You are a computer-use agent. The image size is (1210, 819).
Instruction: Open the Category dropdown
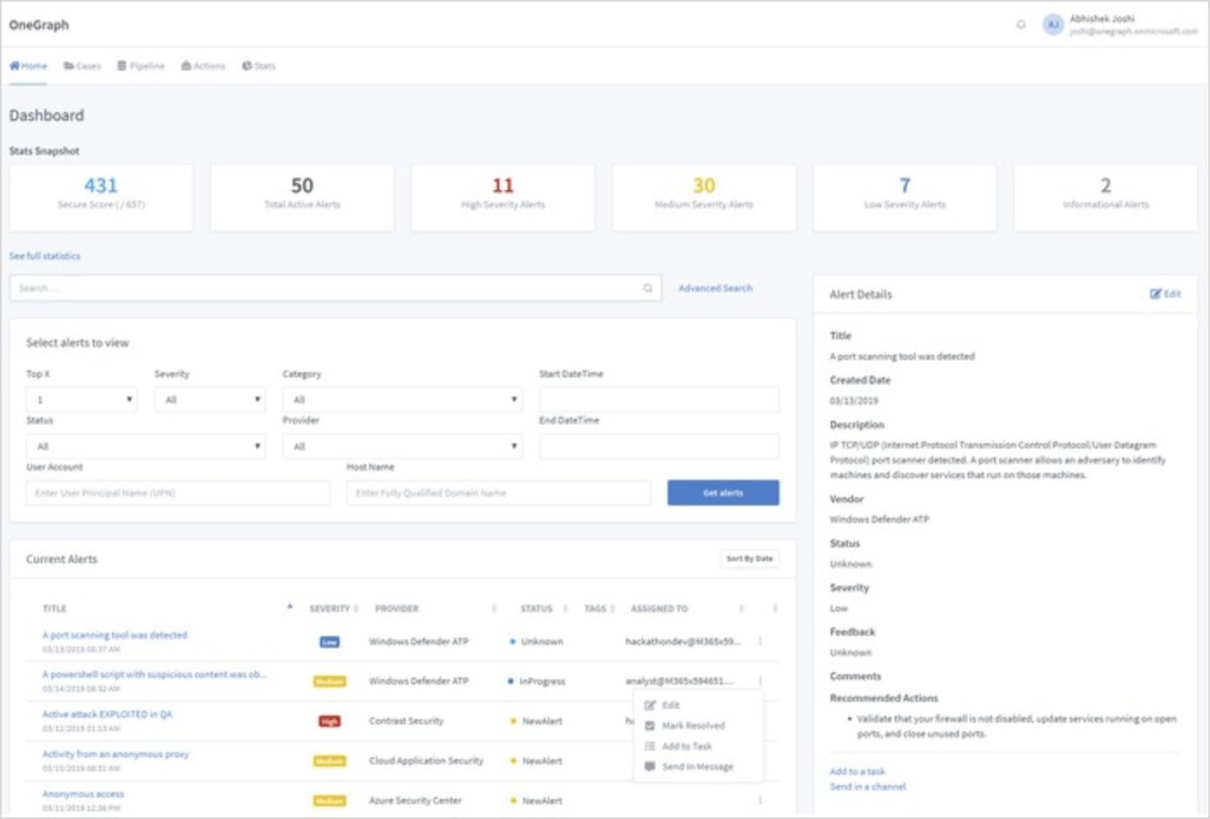click(x=402, y=400)
